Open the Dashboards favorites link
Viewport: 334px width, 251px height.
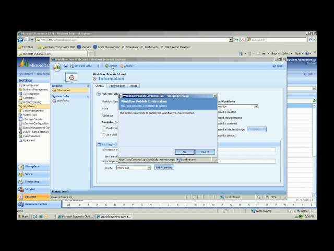pyautogui.click(x=150, y=47)
